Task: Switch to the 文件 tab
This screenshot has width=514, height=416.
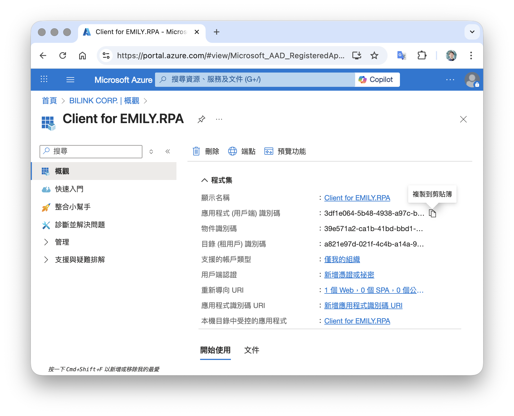Action: coord(252,350)
